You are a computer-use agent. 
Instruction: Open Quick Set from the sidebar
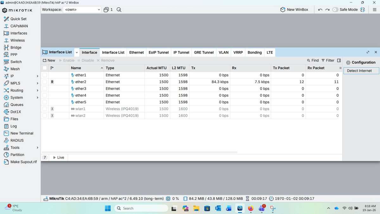[x=18, y=19]
